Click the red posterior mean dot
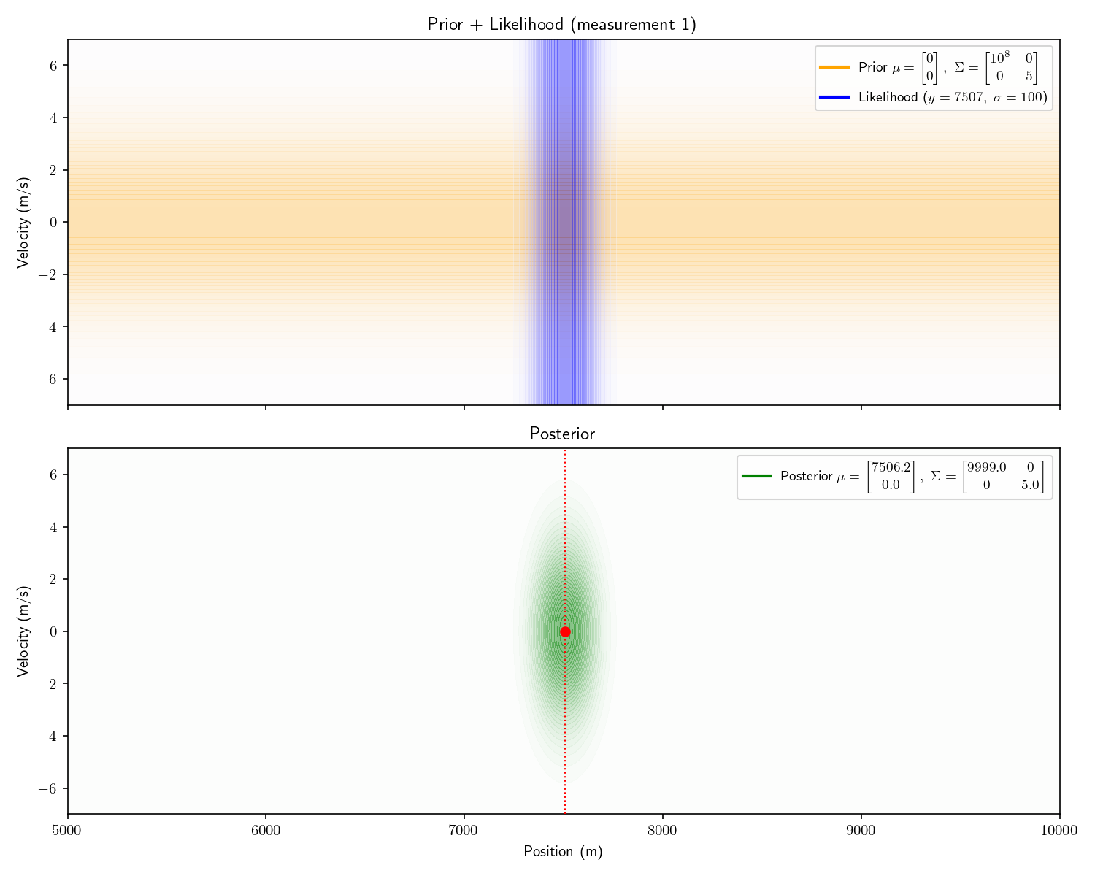This screenshot has height=876, width=1095. click(x=565, y=631)
